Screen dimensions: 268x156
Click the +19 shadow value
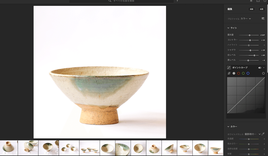tap(263, 50)
